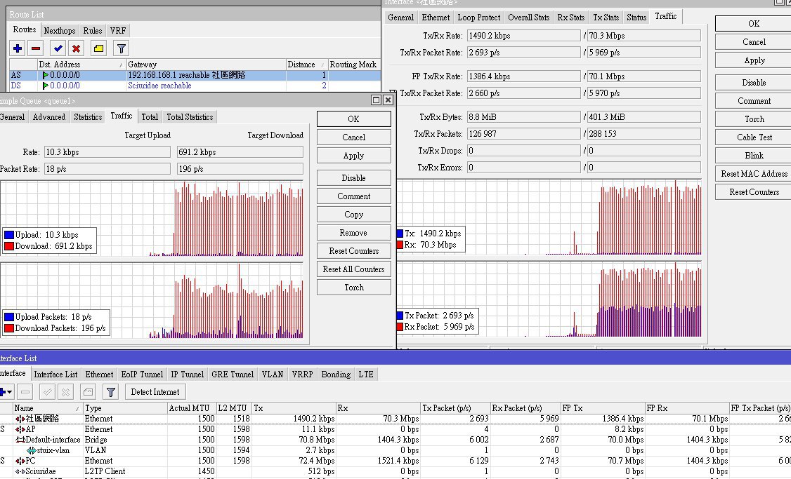Open the Rules tab in Route List
791x479 pixels.
[93, 31]
